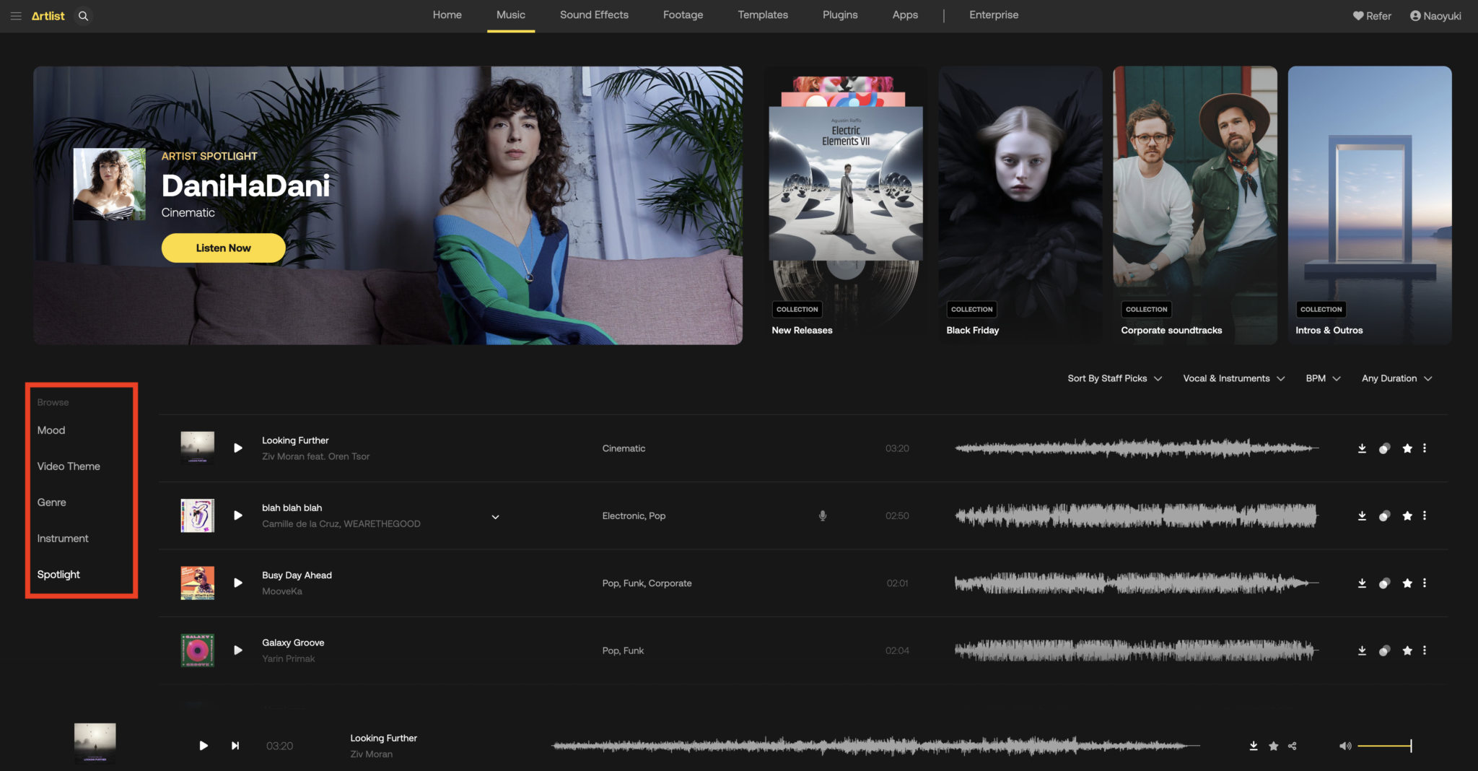Adjust the yellow volume slider
Screen dimensions: 1478x771
coord(1384,746)
